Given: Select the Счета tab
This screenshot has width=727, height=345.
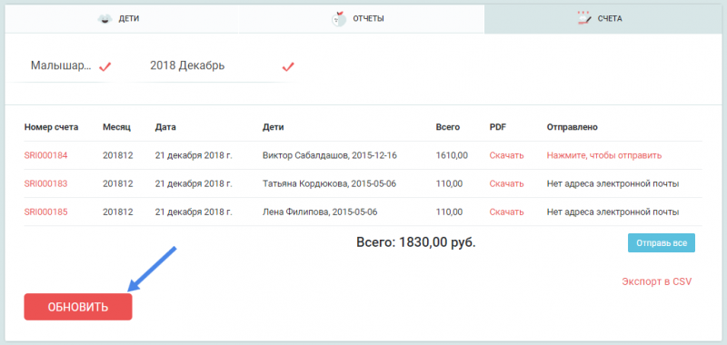Looking at the screenshot, I should 603,19.
